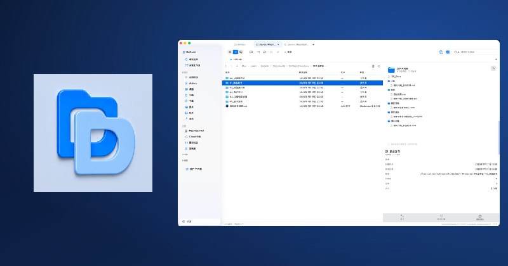Select the folder row starting with 00_
Screen dimensions: 508x266
pyautogui.click(x=303, y=78)
